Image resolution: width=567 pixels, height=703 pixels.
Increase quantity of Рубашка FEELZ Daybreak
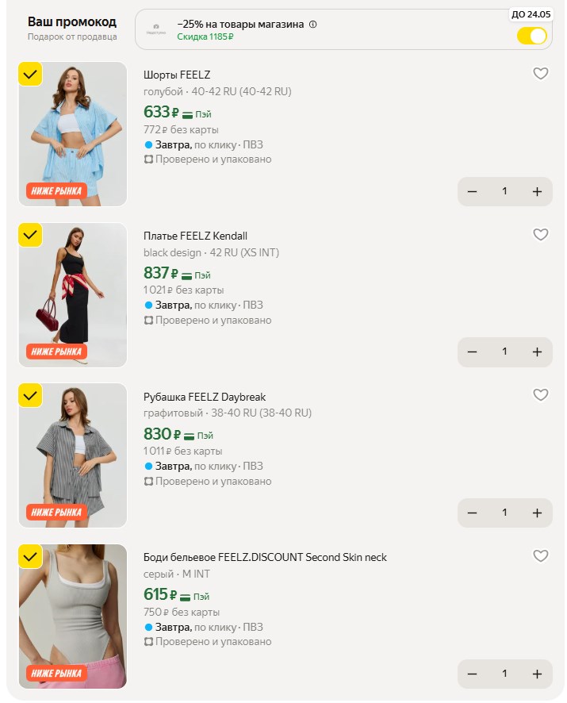pyautogui.click(x=537, y=513)
